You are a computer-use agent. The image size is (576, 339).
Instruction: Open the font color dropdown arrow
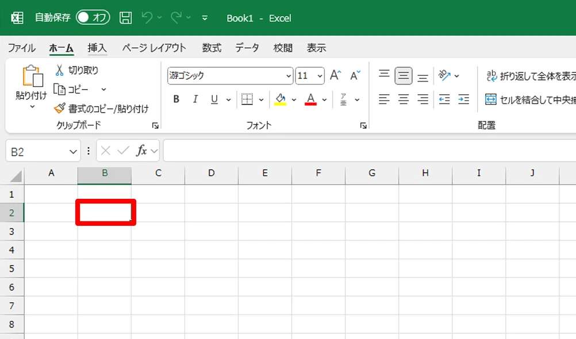pyautogui.click(x=324, y=99)
